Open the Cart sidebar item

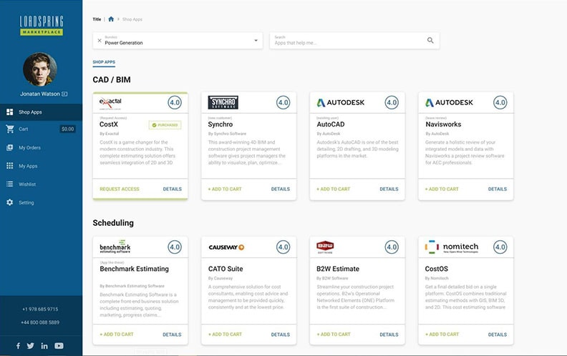(42, 129)
